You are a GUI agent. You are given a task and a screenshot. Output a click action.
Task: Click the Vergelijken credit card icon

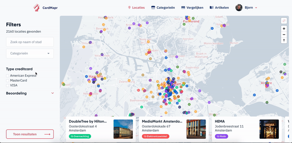tap(183, 8)
